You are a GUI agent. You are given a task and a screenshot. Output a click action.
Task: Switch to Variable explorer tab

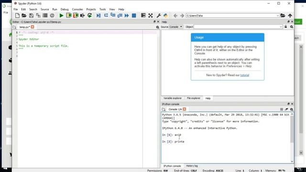173,98
